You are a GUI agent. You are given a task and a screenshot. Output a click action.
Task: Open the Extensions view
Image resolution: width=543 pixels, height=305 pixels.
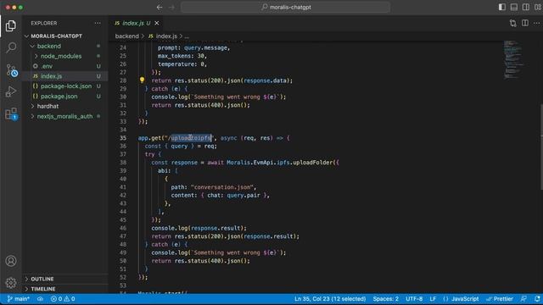[x=11, y=114]
